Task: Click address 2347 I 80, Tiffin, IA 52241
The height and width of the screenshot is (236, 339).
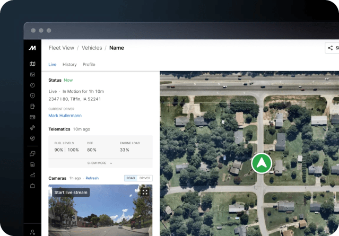Action: pyautogui.click(x=75, y=99)
